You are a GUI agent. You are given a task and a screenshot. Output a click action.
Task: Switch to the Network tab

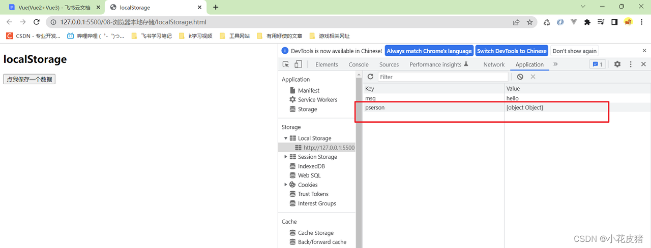coord(494,64)
